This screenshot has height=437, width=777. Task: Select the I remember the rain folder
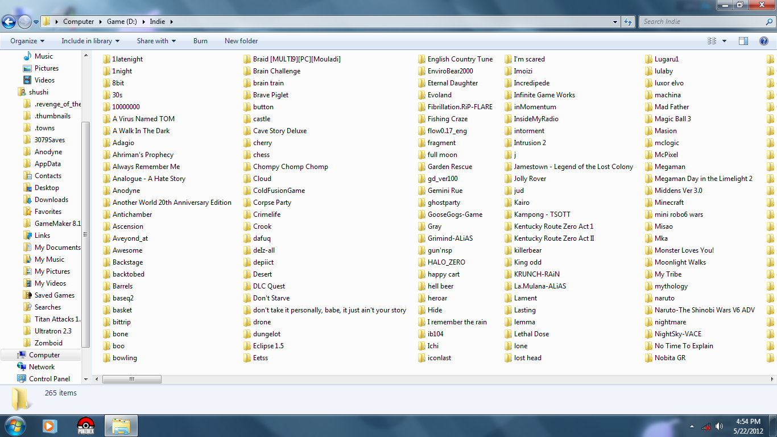(x=453, y=322)
